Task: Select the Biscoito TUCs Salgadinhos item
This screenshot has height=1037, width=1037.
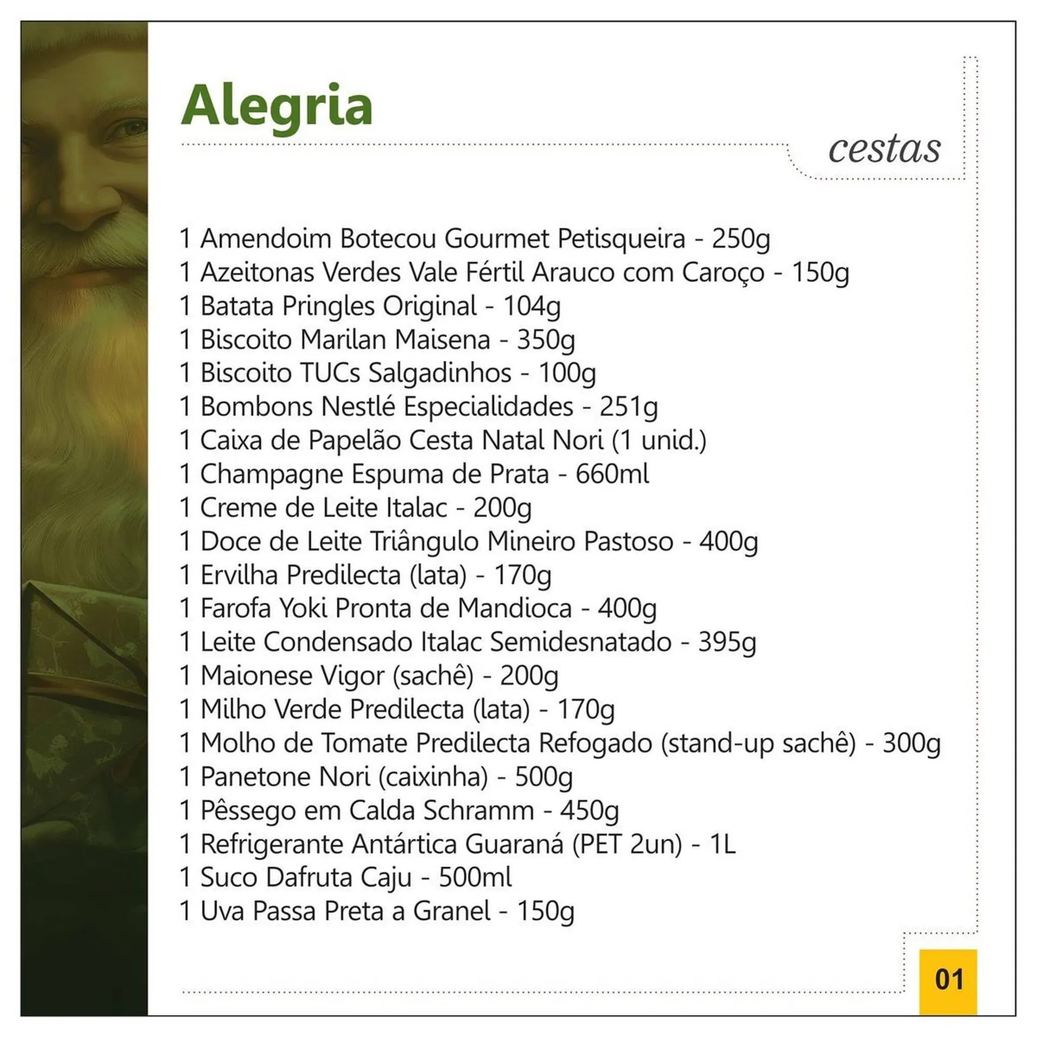Action: click(x=387, y=373)
